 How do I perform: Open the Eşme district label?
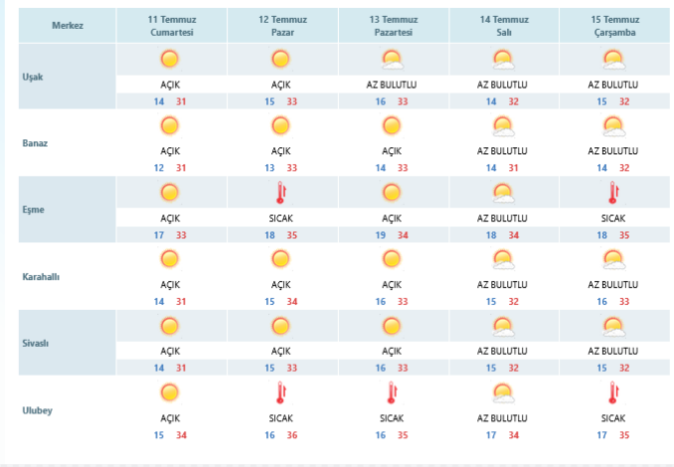tap(33, 210)
